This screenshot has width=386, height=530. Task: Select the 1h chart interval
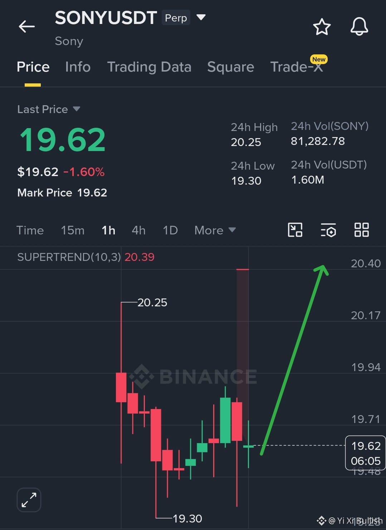click(x=108, y=230)
